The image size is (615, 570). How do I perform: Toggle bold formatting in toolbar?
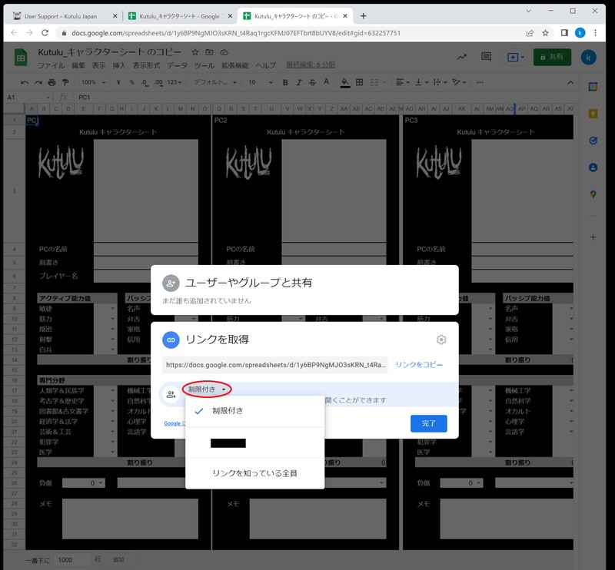285,82
